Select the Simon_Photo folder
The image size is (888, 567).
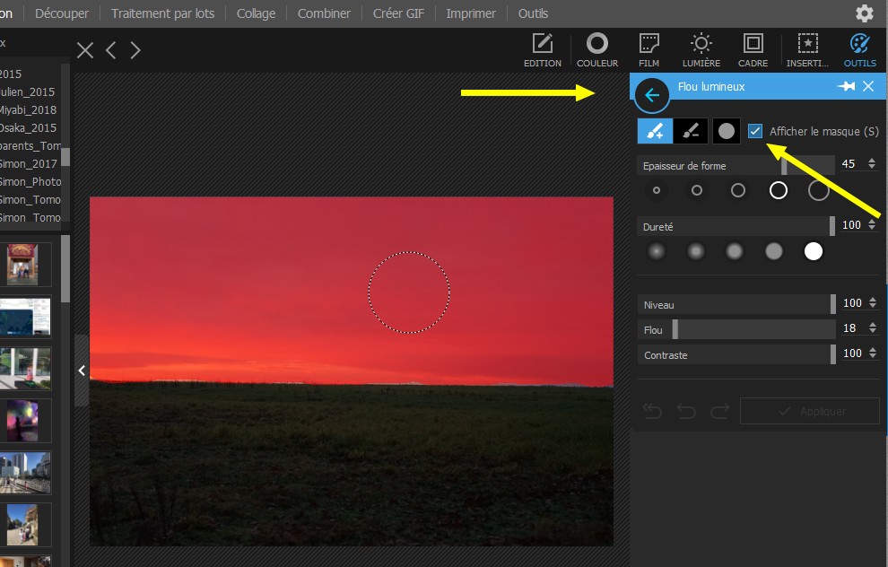point(30,182)
